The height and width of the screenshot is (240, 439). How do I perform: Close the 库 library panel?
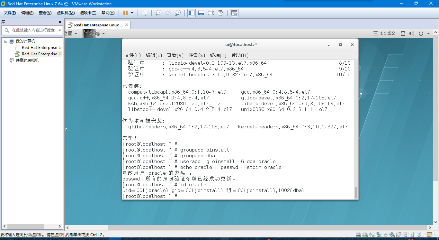point(60,22)
